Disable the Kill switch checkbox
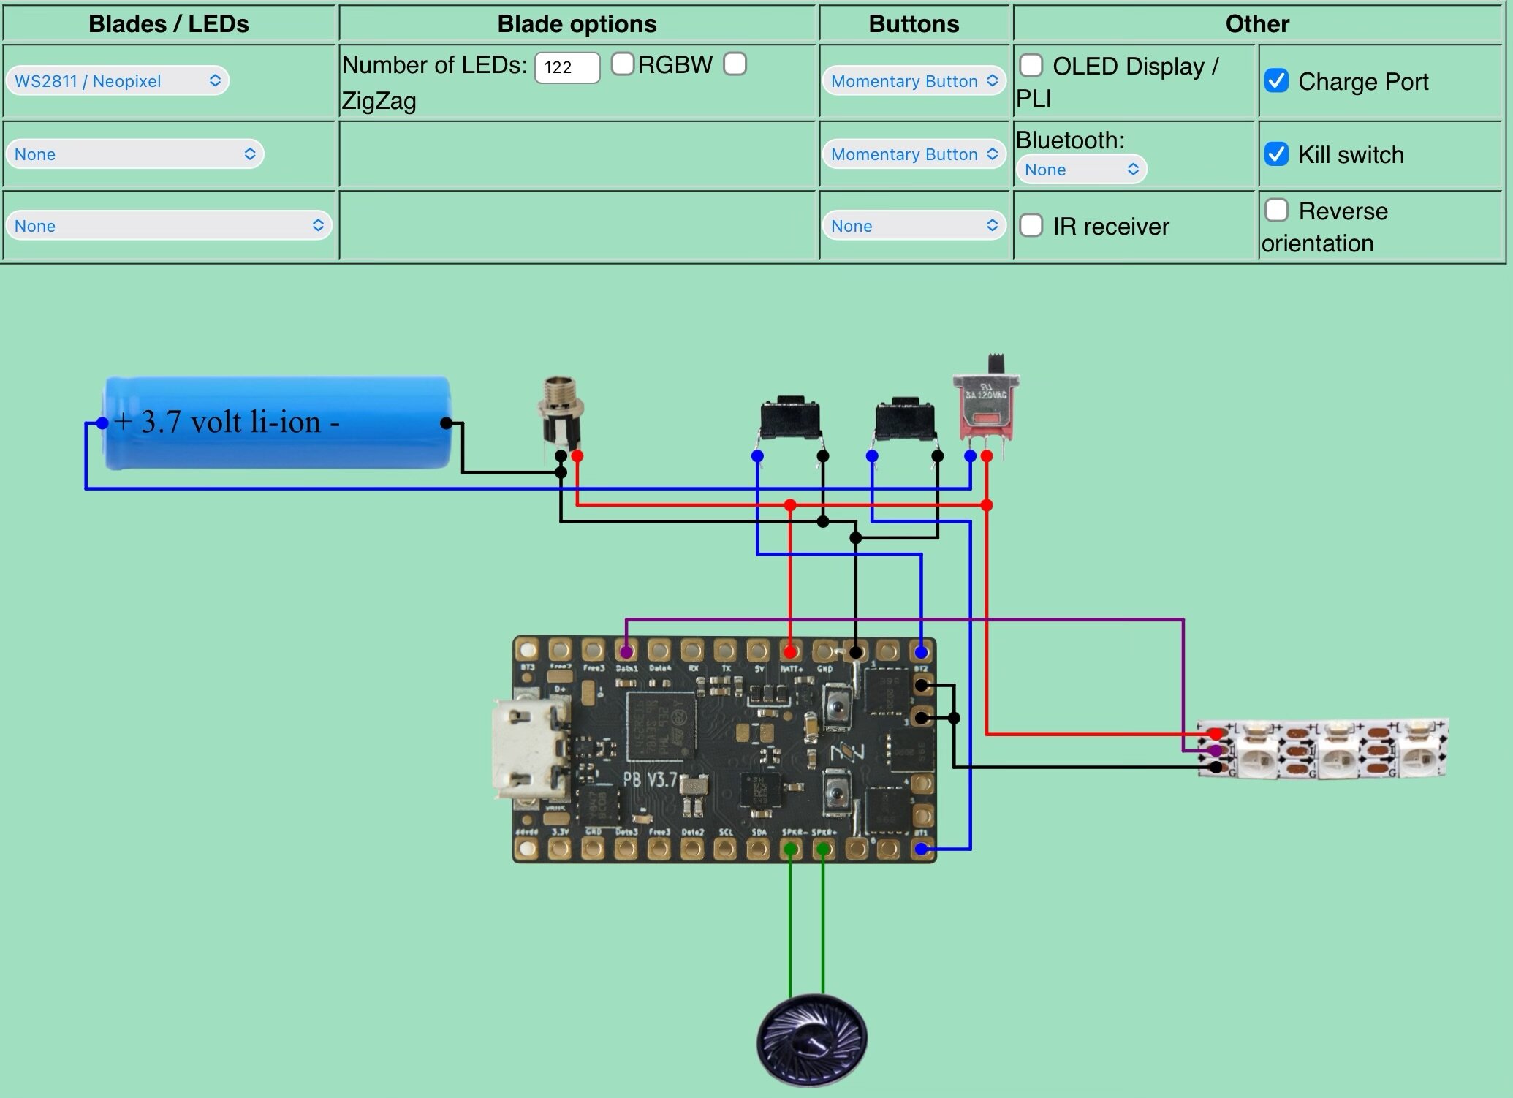 click(1276, 154)
